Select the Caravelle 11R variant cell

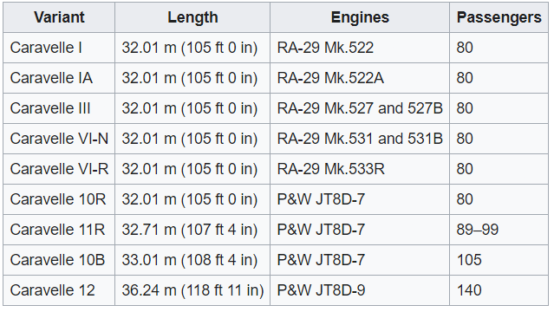tap(59, 230)
